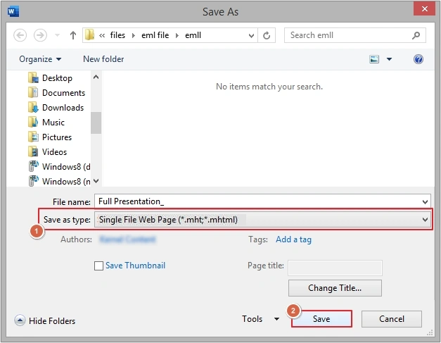The width and height of the screenshot is (441, 343).
Task: Click the navigation pane scrollbar thumb
Action: click(x=96, y=123)
